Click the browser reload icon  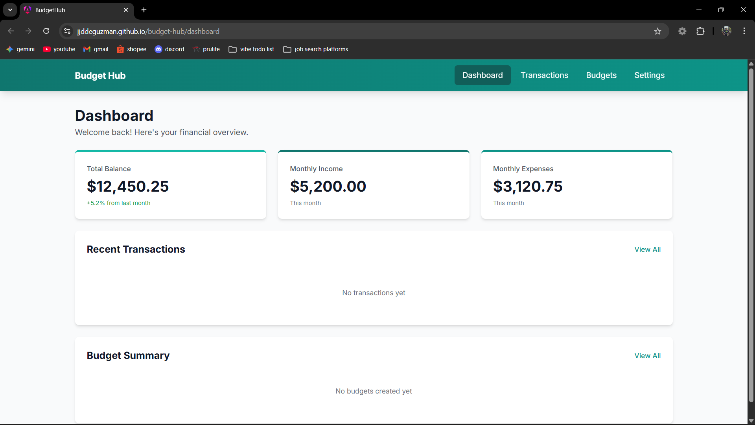click(46, 31)
